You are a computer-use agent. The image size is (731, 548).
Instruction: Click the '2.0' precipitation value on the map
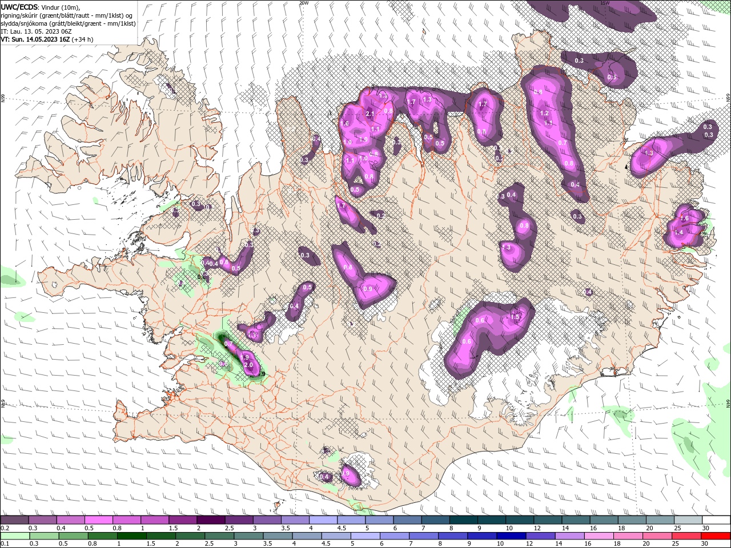[x=248, y=365]
